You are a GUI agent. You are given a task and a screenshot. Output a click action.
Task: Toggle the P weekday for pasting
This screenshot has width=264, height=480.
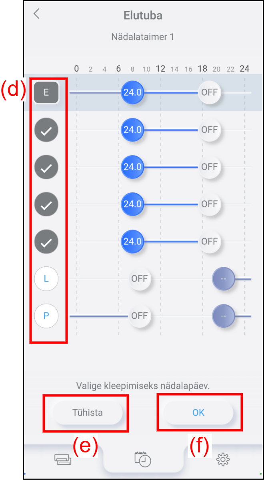[46, 316]
